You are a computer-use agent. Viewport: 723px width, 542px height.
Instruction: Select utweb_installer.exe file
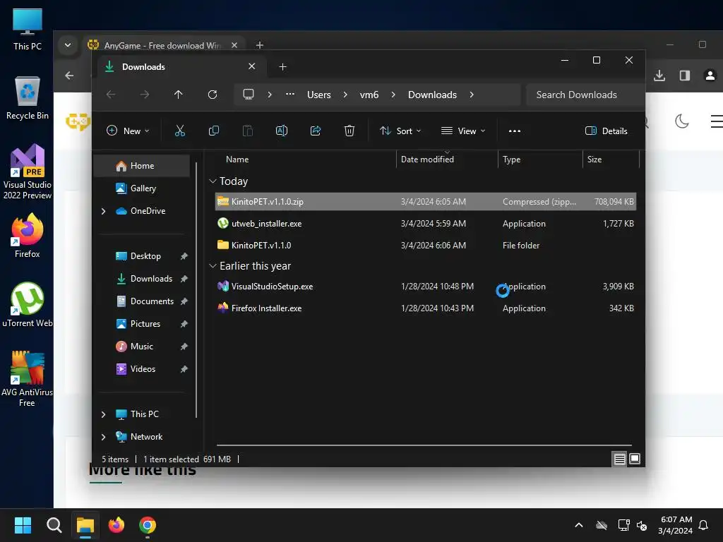[426, 224]
